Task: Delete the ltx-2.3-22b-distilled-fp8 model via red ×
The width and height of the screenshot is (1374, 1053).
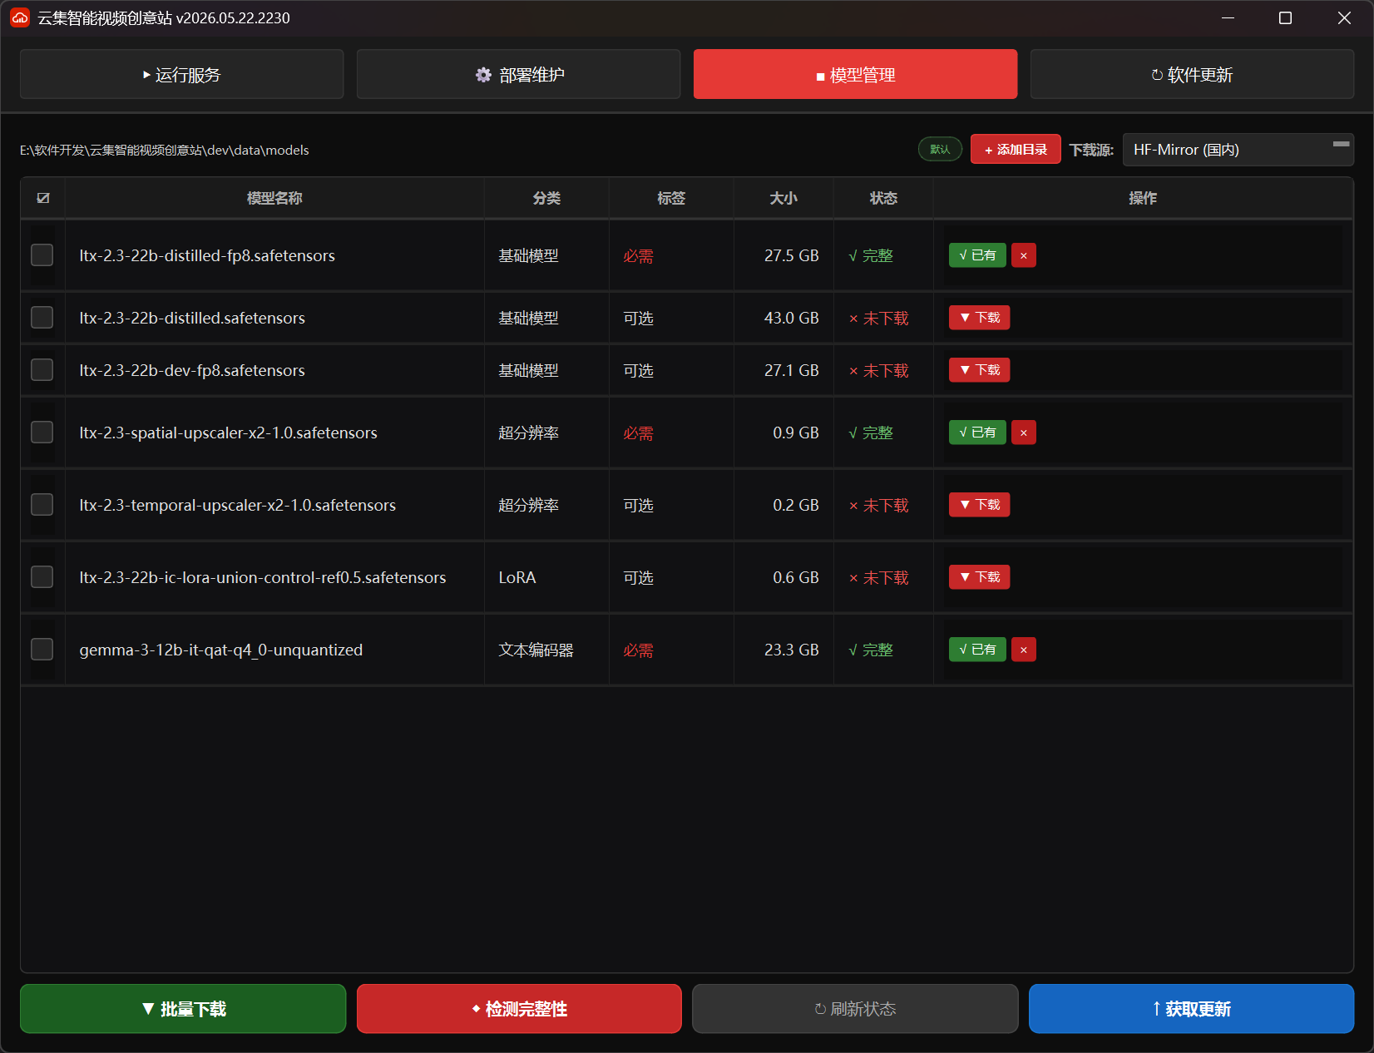Action: 1023,255
